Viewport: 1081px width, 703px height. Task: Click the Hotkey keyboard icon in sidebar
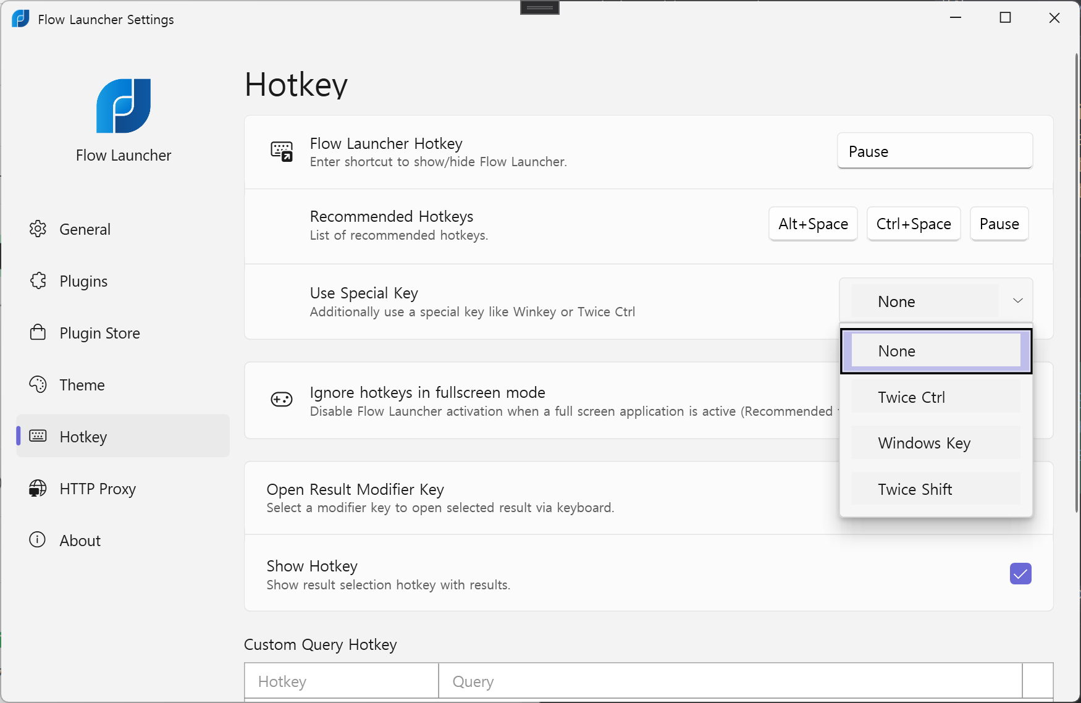pos(38,436)
